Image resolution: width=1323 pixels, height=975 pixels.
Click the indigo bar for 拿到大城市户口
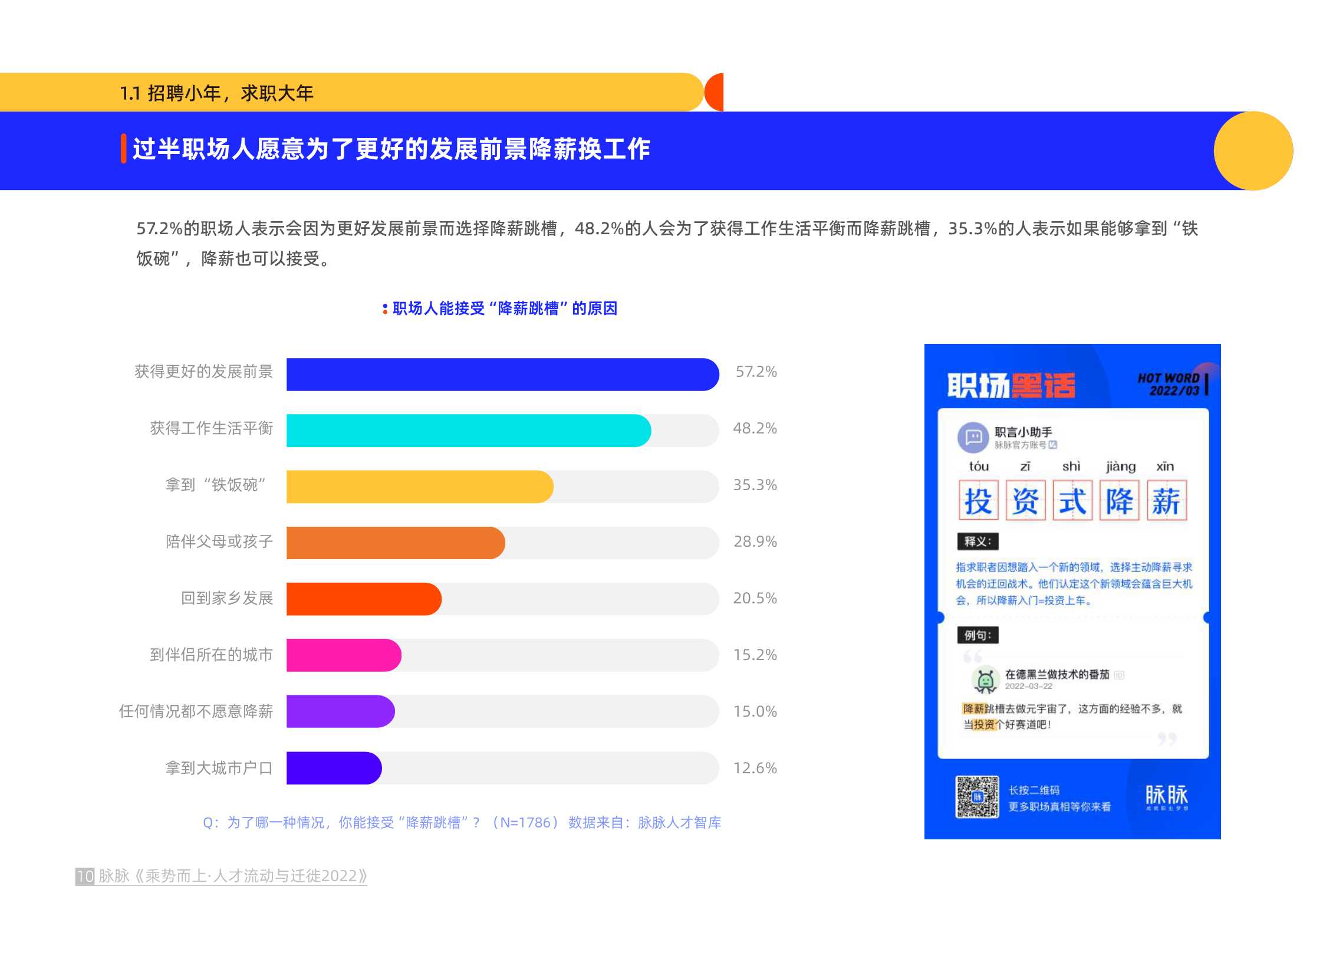pos(334,768)
